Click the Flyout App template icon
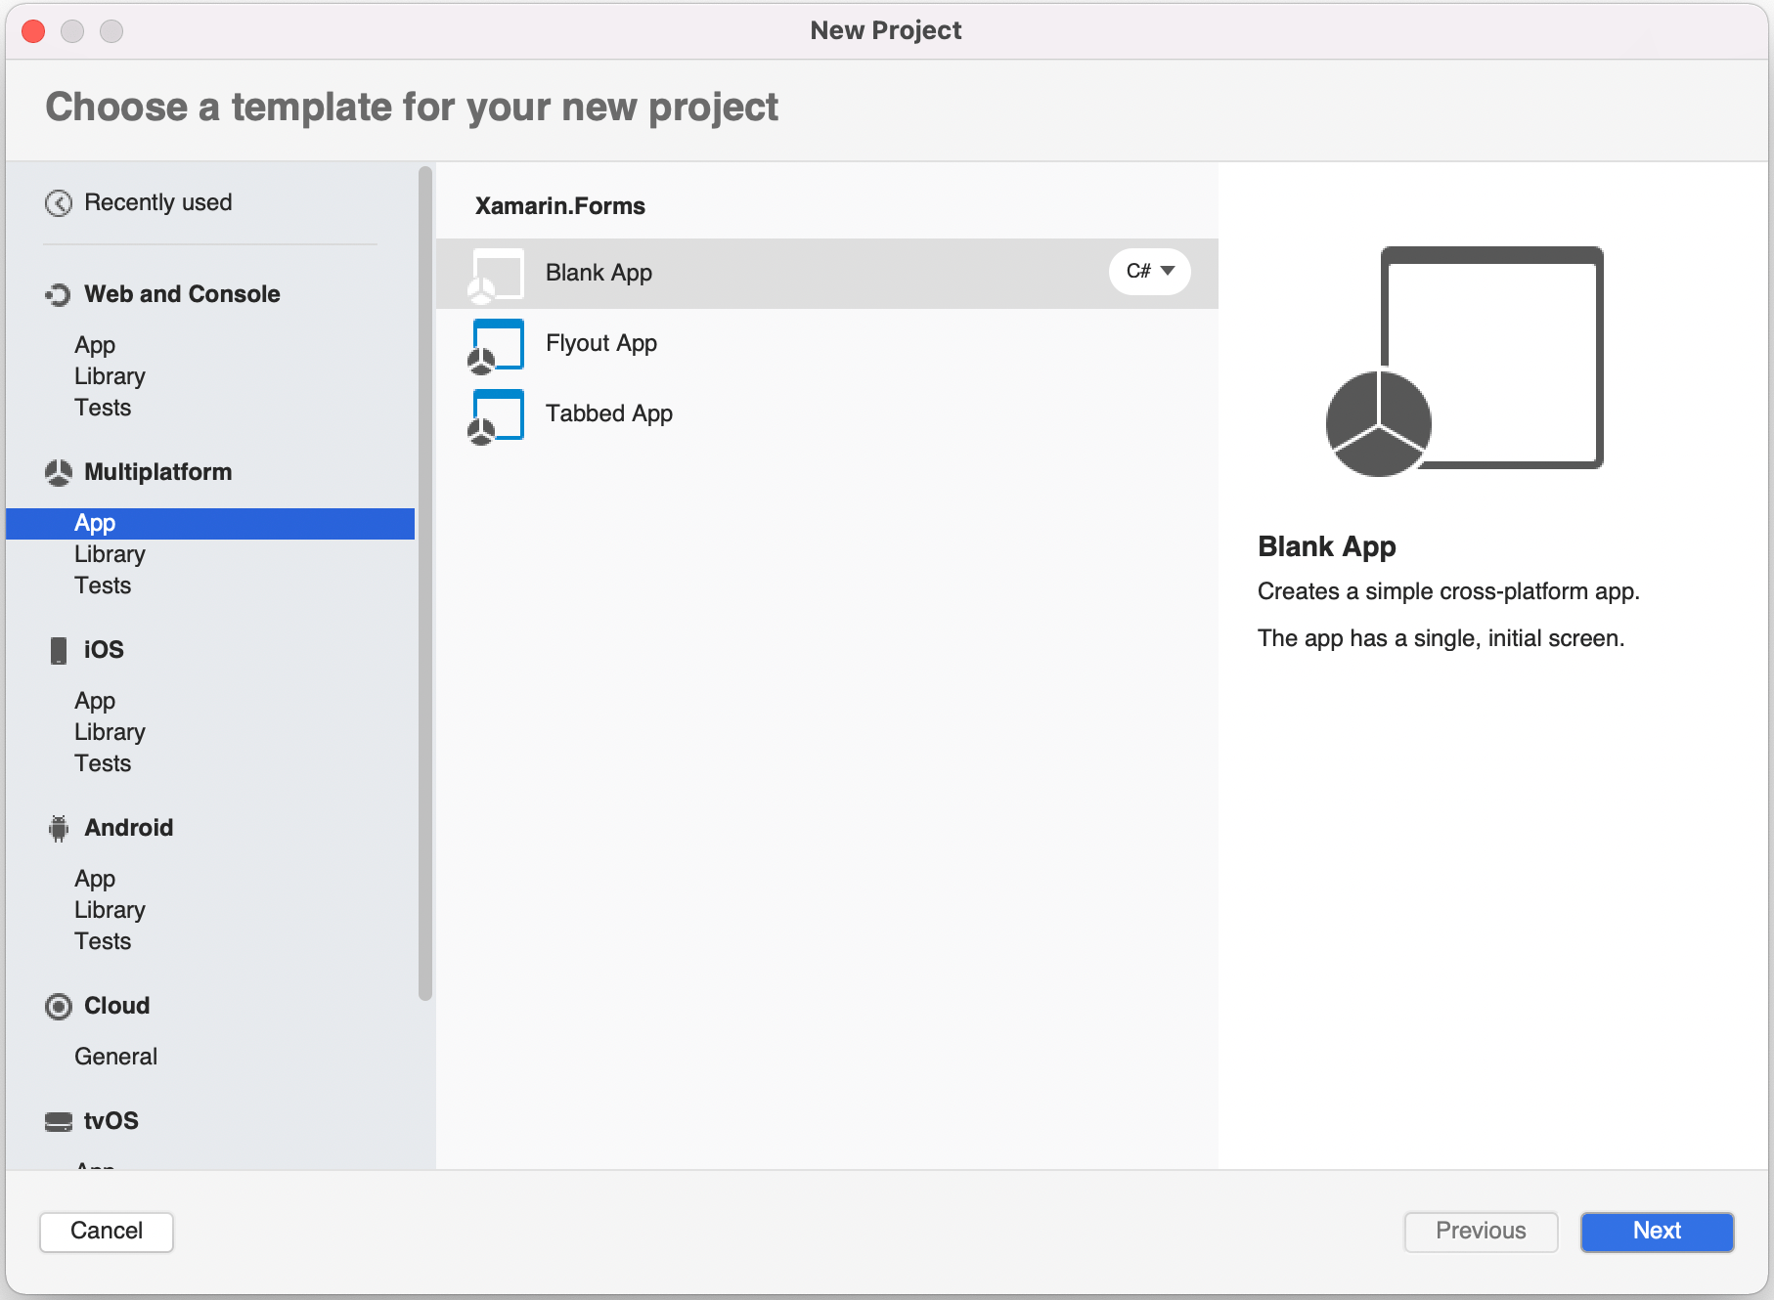Image resolution: width=1774 pixels, height=1300 pixels. click(495, 344)
